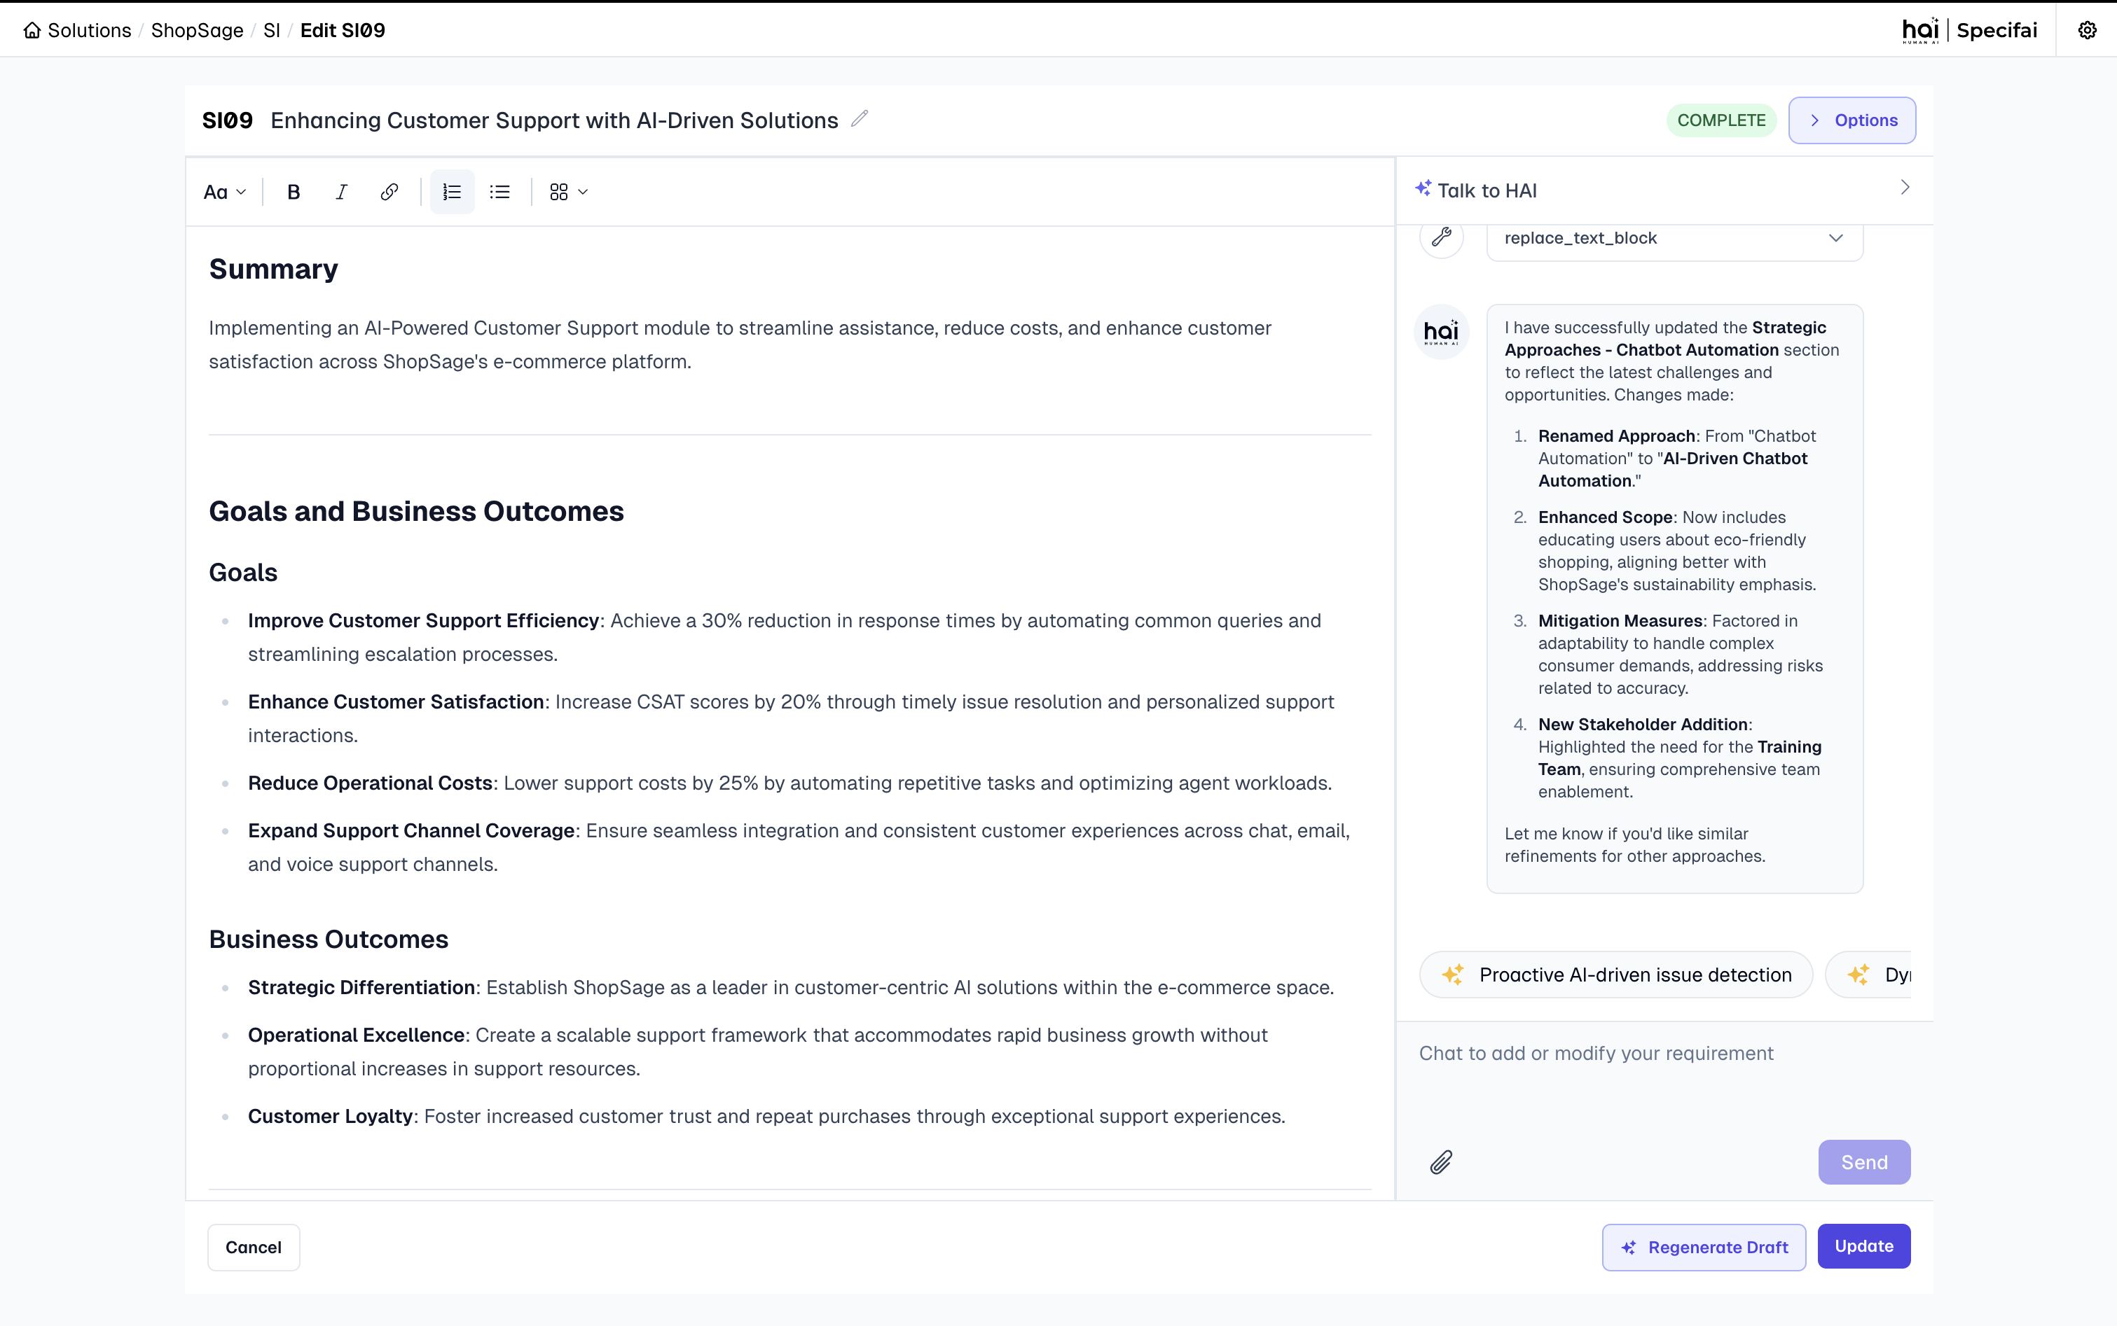
Task: Collapse the Talk to HAI panel
Action: [x=1905, y=188]
